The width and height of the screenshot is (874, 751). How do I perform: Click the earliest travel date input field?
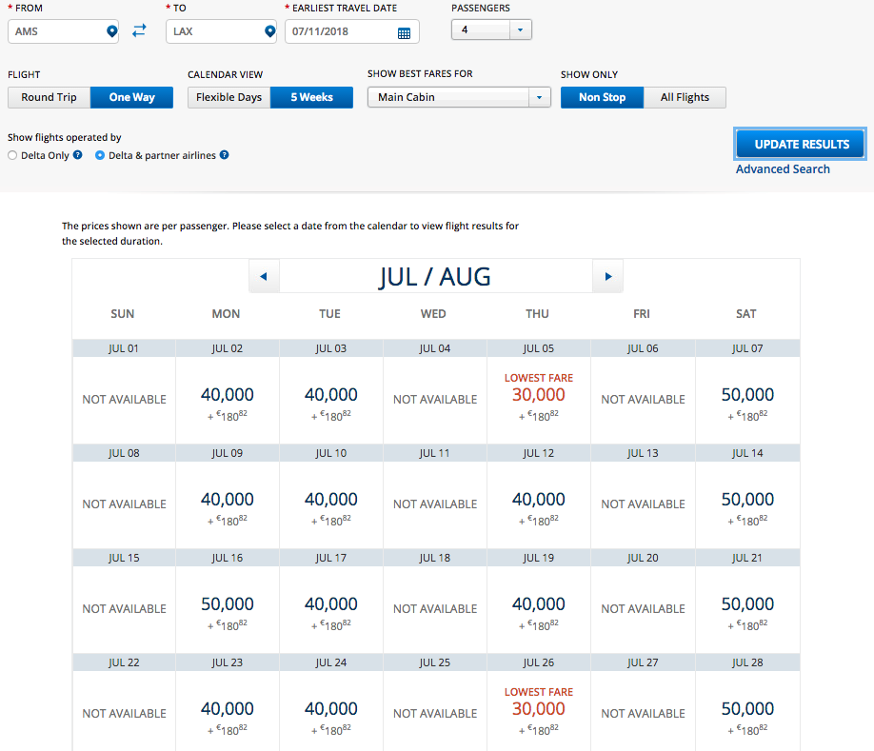pyautogui.click(x=339, y=32)
